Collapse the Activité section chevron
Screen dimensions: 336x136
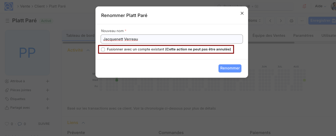88,50
